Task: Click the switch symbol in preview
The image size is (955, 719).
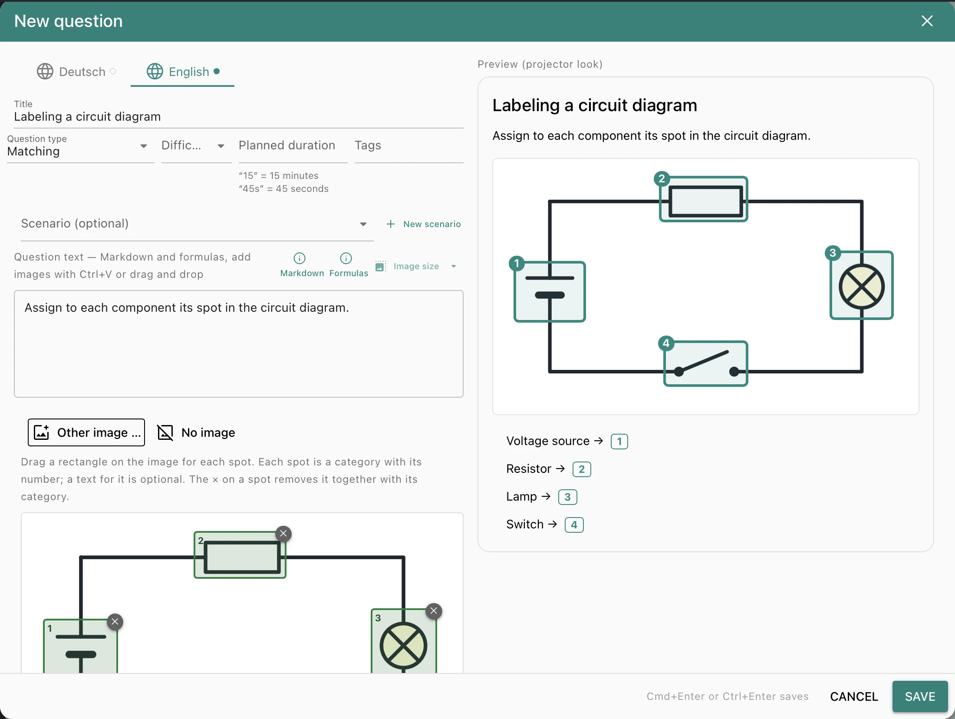Action: pyautogui.click(x=706, y=364)
